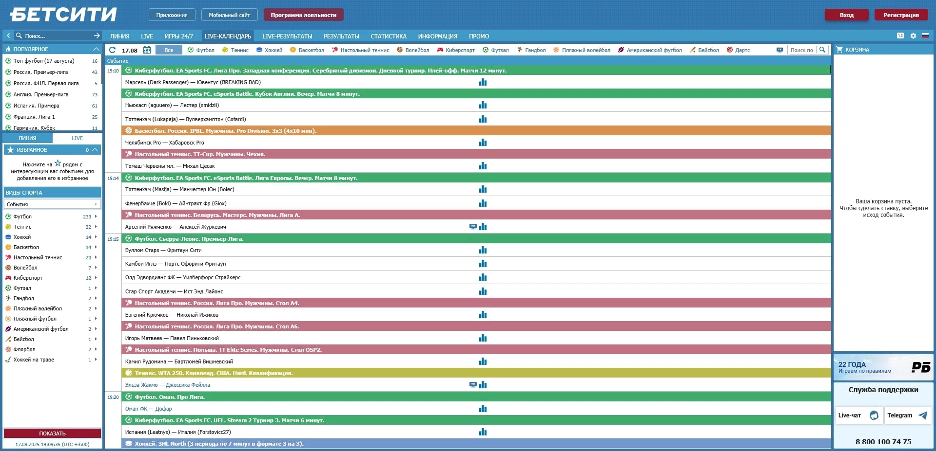Open the LIVE-РЕЗУЛЬТАТЫ tab
Viewport: 936px width, 451px height.
[287, 36]
